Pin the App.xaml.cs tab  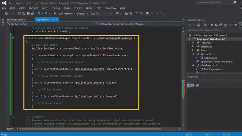pos(53,20)
